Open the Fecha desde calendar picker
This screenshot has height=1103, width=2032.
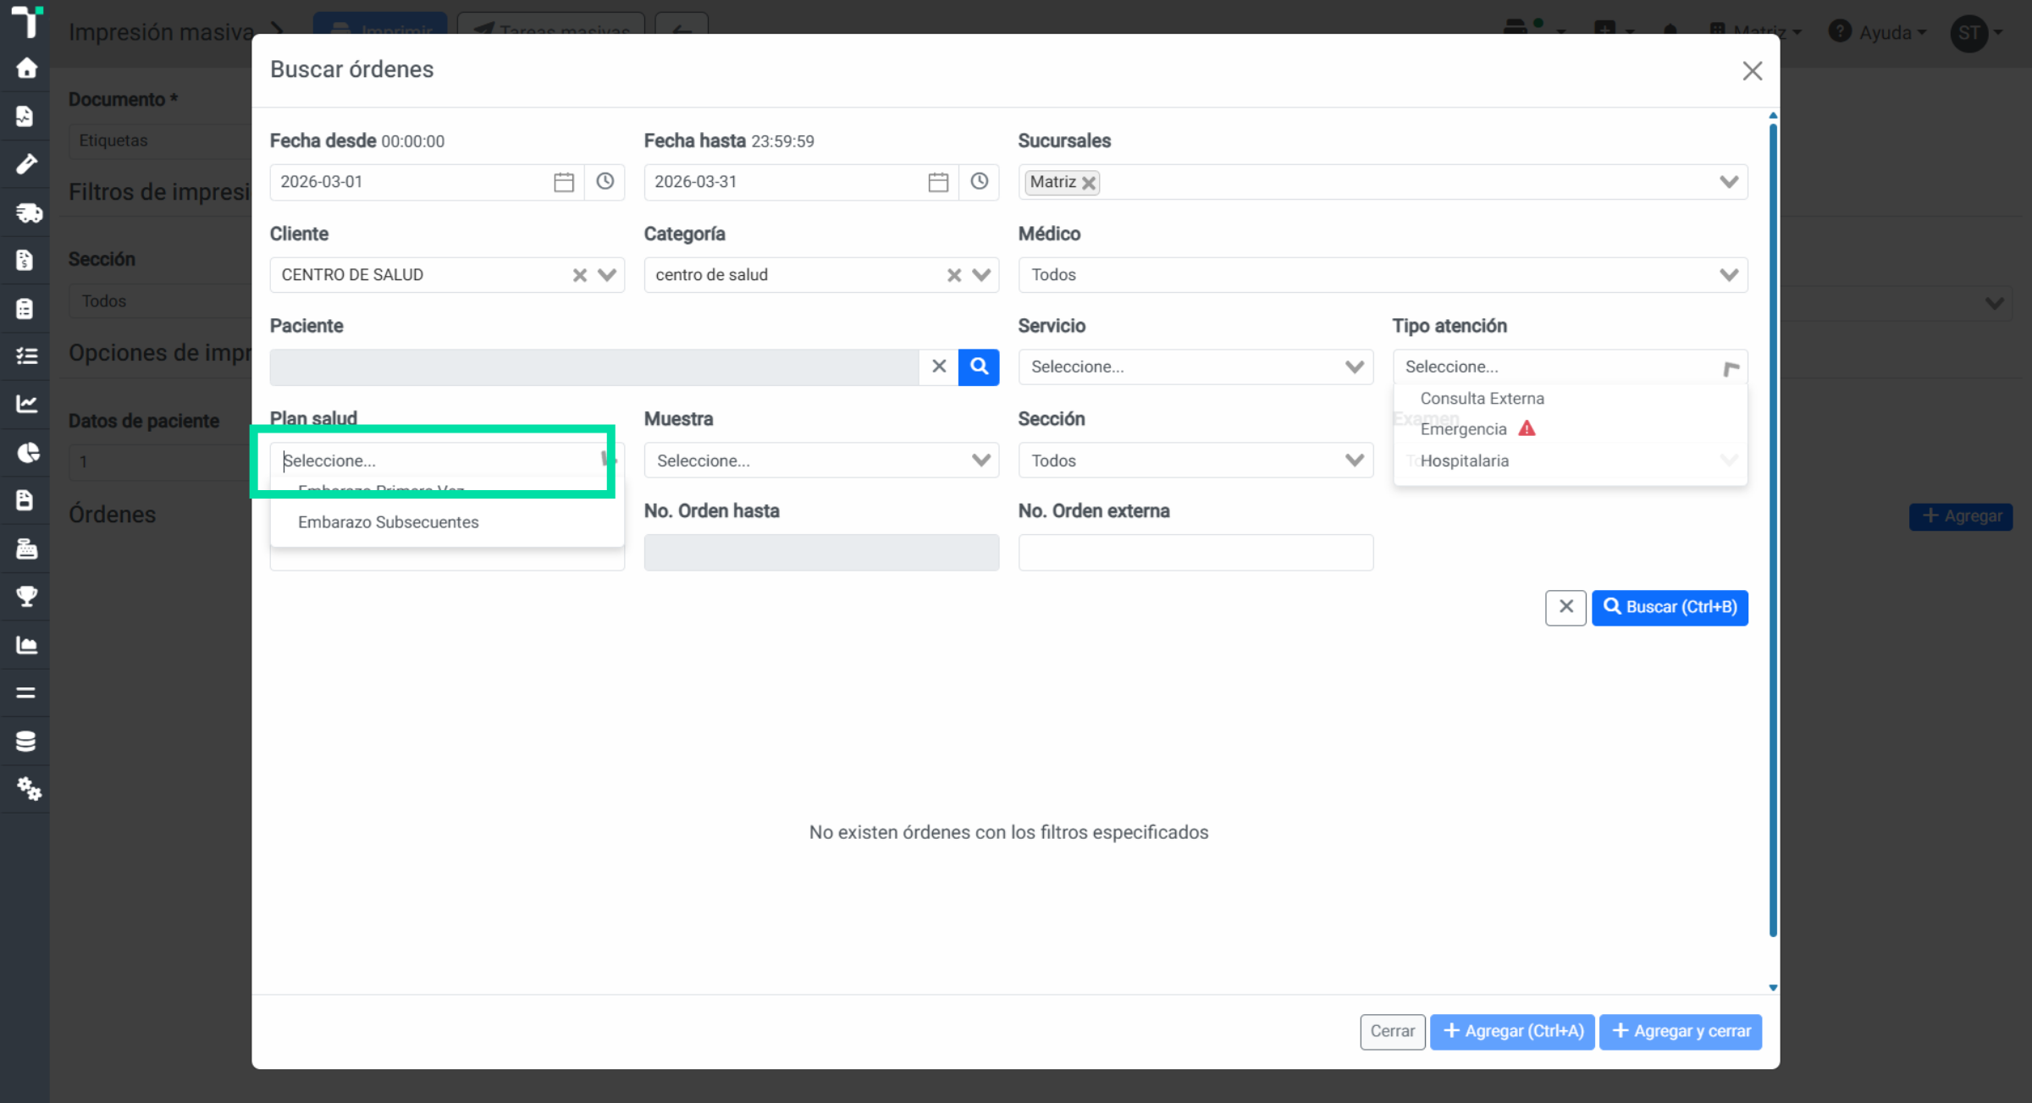pos(564,182)
